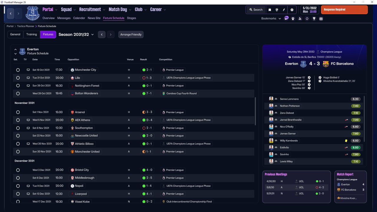Switch to the Training tab
The image size is (377, 212).
(x=32, y=34)
